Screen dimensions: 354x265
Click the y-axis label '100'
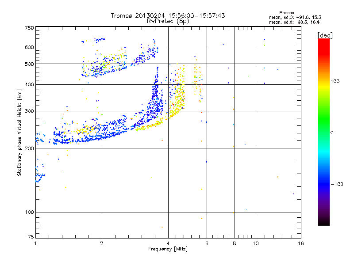[30, 212]
